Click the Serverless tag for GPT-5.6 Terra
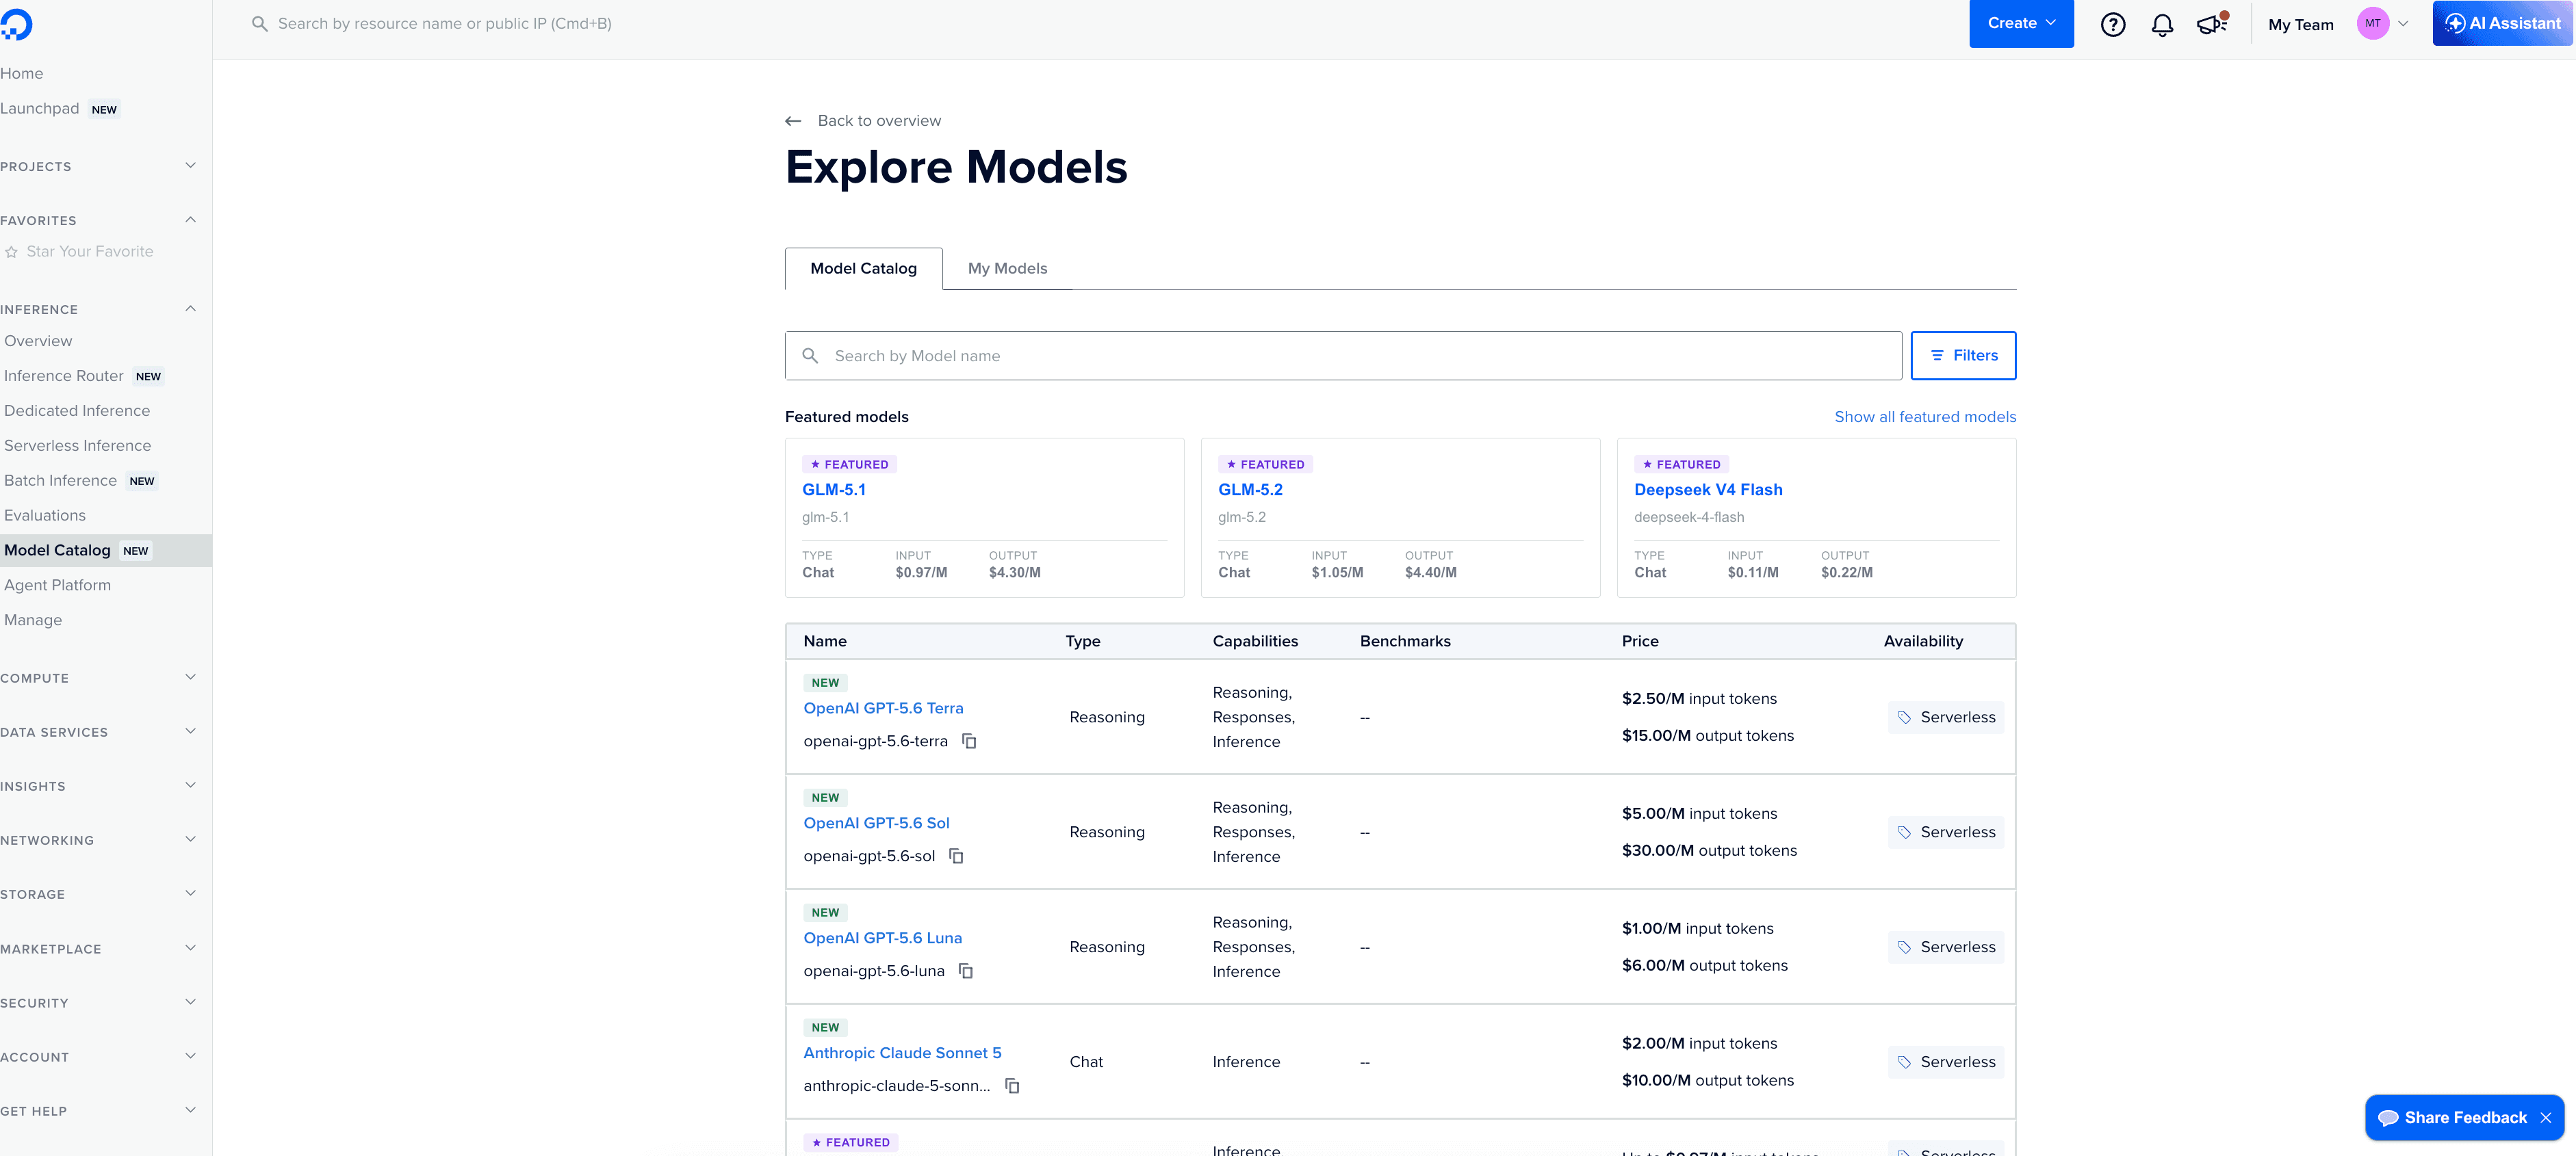This screenshot has height=1156, width=2576. click(1945, 718)
